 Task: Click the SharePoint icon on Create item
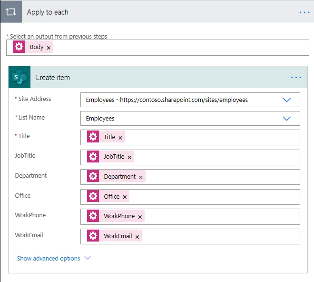(x=20, y=77)
